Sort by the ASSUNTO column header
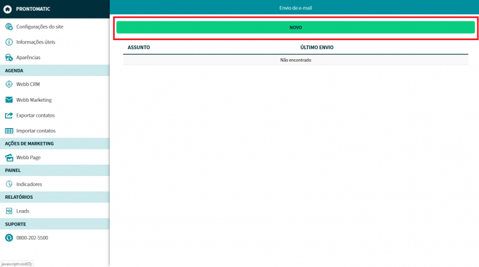This screenshot has width=479, height=267. tap(139, 47)
